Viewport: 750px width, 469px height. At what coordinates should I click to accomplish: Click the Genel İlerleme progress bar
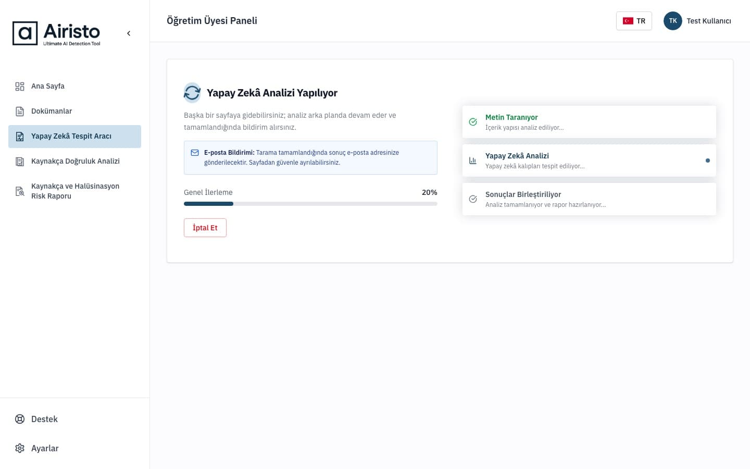[310, 204]
